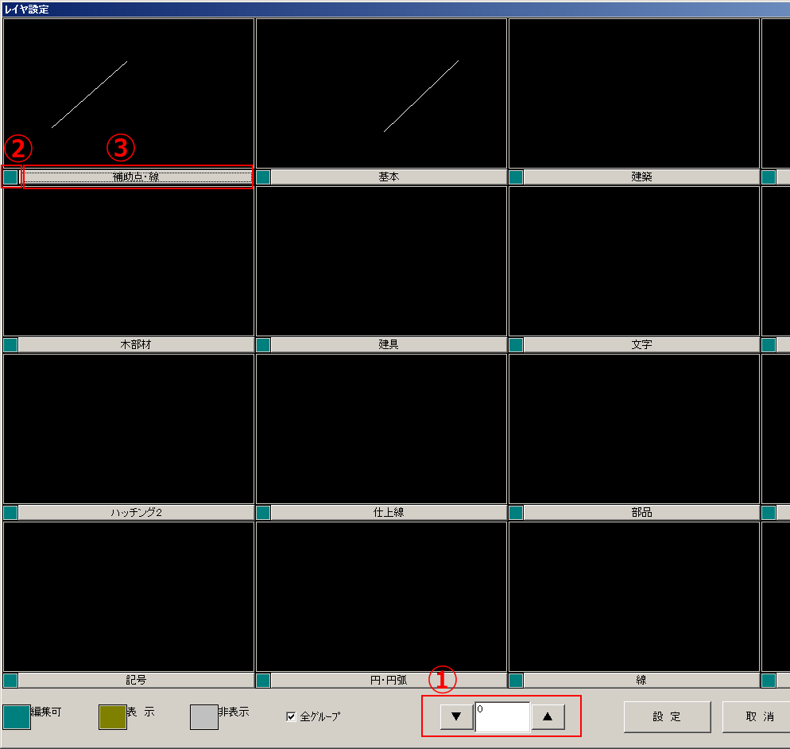Decrease group number with down arrow

456,716
